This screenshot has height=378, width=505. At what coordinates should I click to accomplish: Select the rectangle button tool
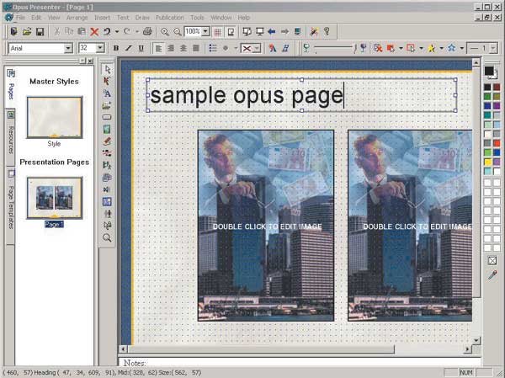[x=107, y=117]
